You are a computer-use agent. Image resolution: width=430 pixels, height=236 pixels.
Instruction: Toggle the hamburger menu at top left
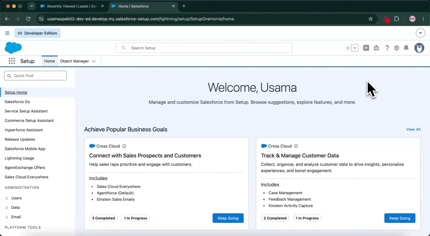[x=7, y=33]
